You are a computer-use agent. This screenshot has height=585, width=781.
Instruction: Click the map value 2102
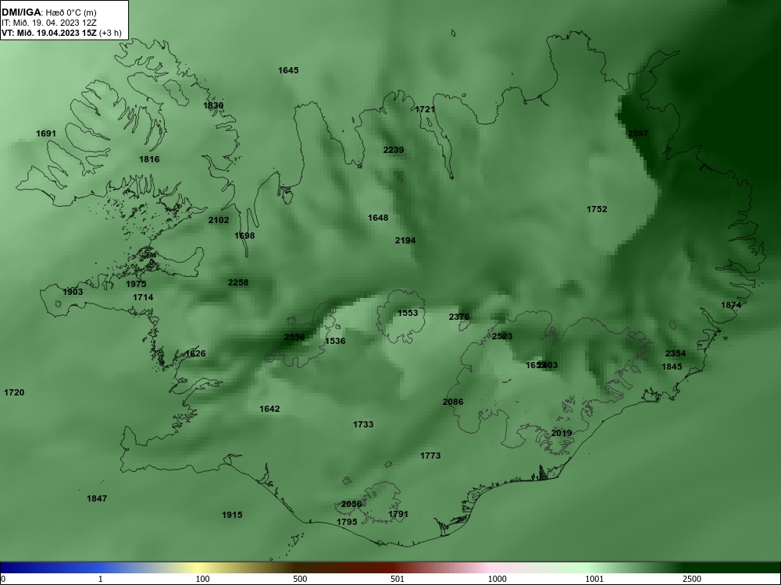coord(219,220)
